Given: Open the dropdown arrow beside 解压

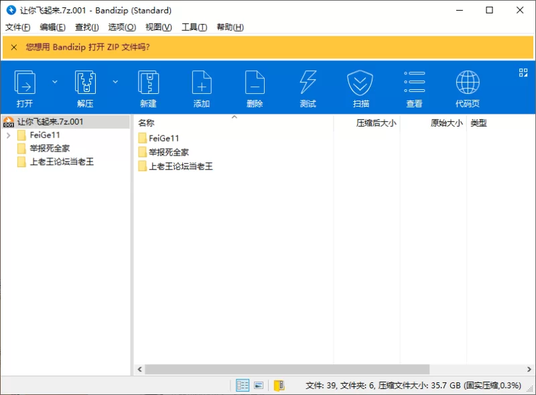Looking at the screenshot, I should [115, 82].
